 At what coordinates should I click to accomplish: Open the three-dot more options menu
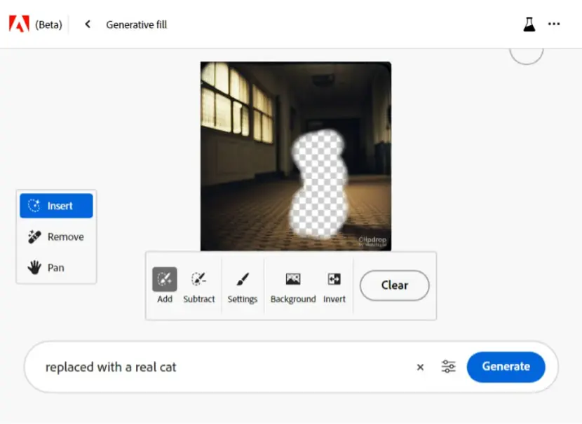[x=554, y=24]
